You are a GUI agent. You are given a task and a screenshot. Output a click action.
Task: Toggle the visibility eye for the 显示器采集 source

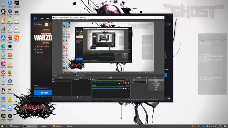click(88, 80)
